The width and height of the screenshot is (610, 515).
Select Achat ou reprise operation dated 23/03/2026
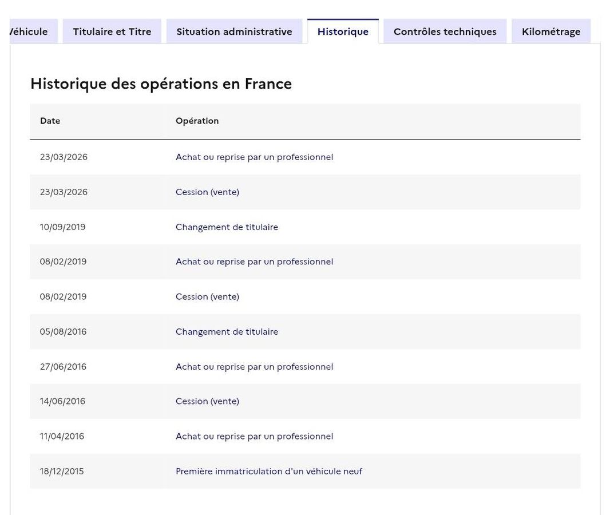tap(255, 157)
